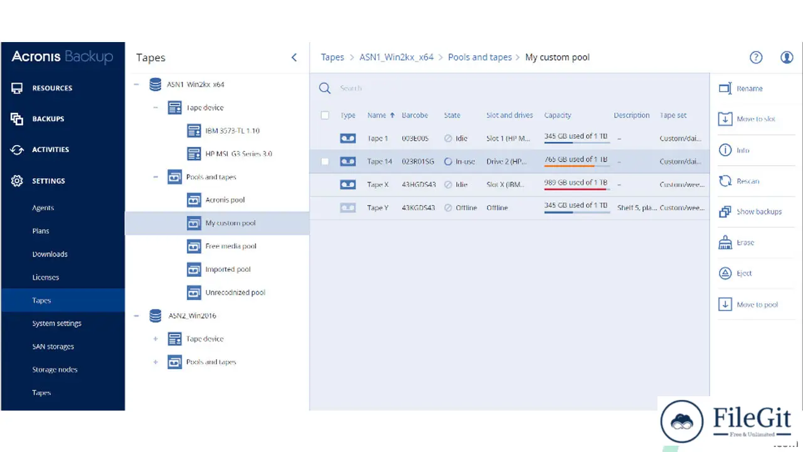Sort table by Name column
The height and width of the screenshot is (452, 803).
[x=381, y=116]
